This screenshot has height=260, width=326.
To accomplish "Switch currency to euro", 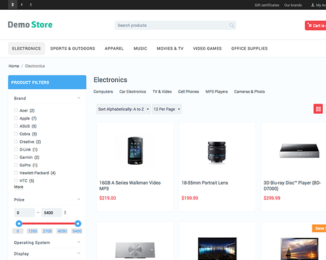I will pos(22,4).
